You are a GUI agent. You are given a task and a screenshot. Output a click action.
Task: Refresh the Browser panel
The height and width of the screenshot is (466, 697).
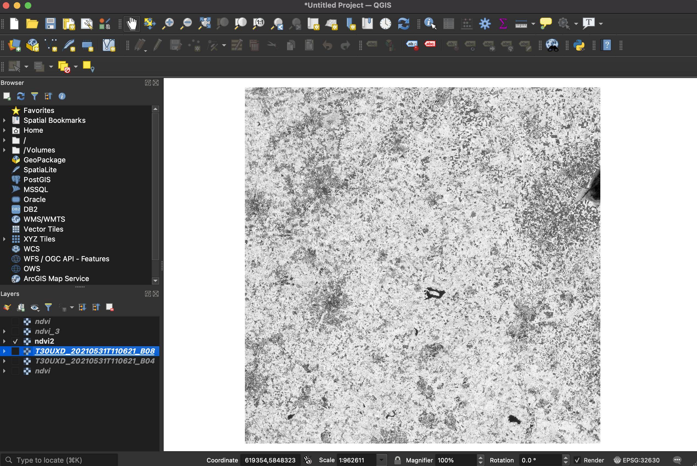pos(21,96)
